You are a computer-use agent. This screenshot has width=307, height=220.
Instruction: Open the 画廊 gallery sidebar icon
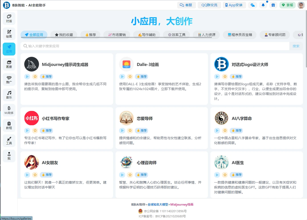[9, 64]
